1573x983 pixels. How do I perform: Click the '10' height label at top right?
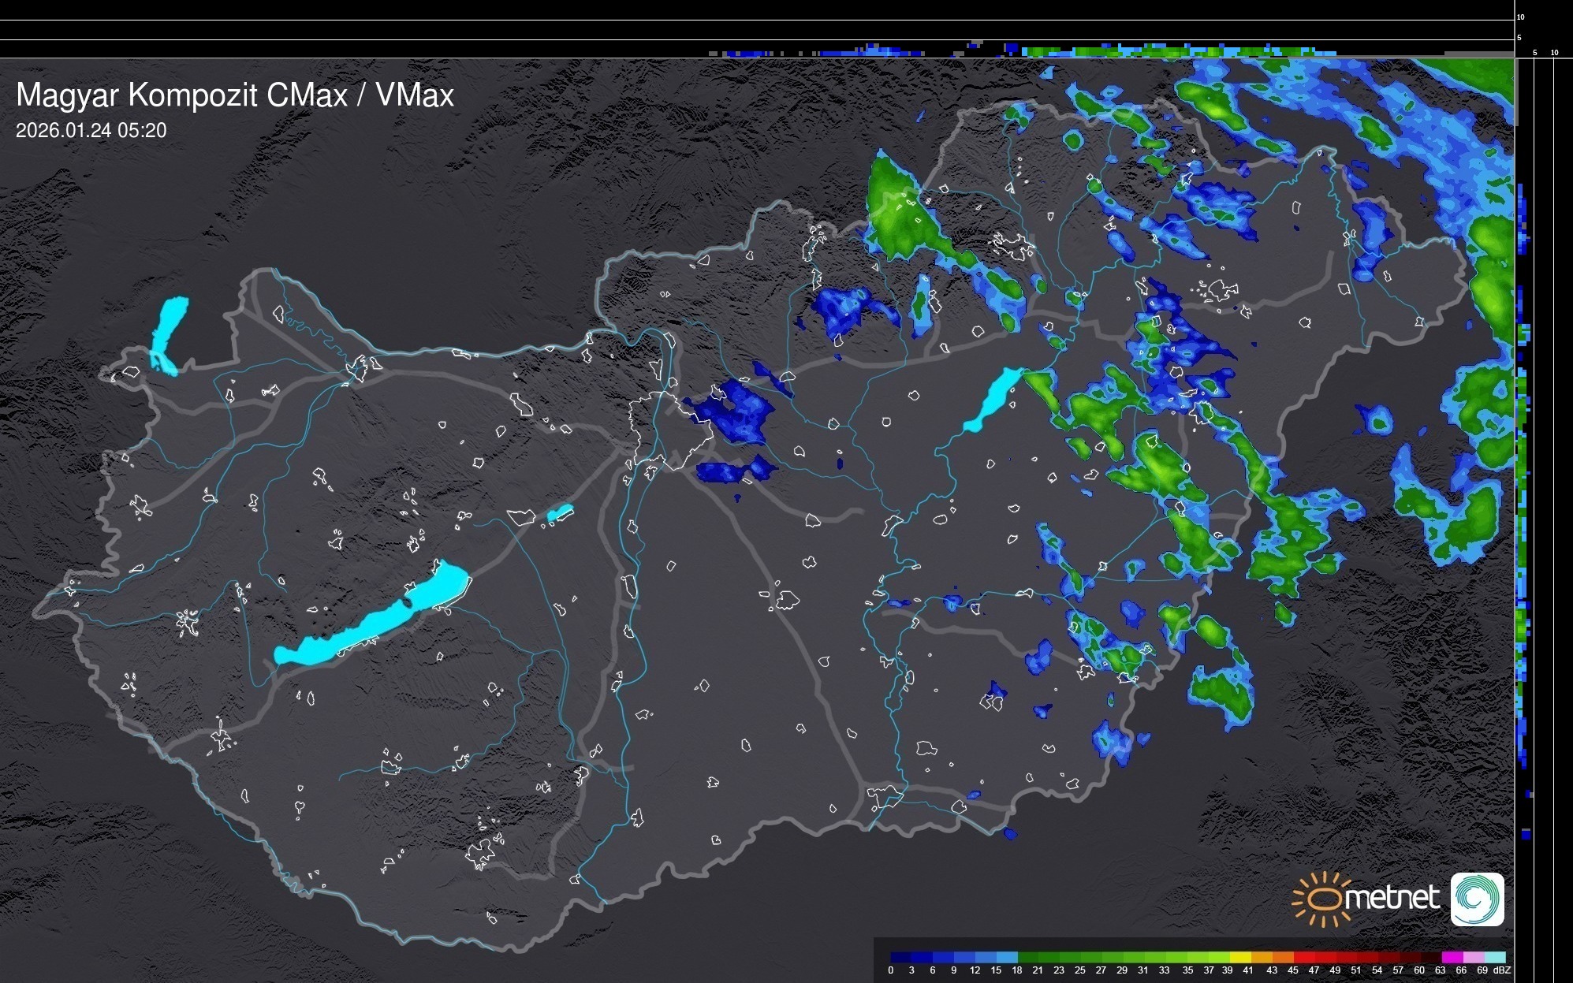[x=1520, y=17]
